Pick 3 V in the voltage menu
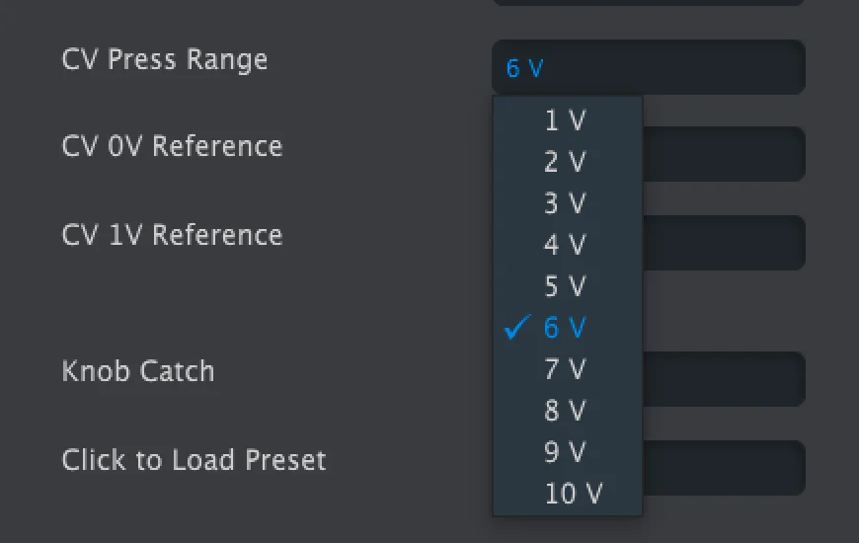The width and height of the screenshot is (859, 543). 566,204
